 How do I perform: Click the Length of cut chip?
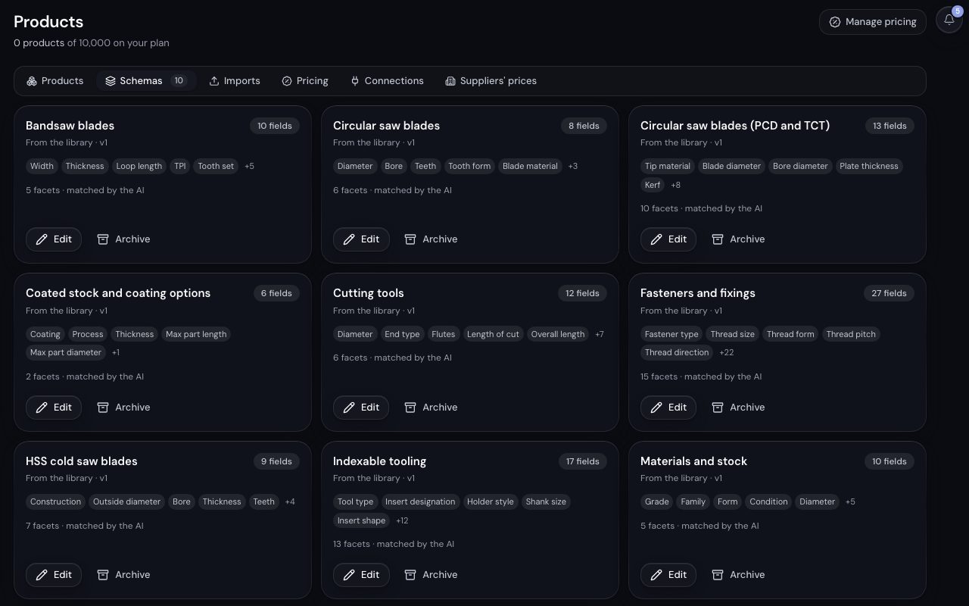coord(493,334)
